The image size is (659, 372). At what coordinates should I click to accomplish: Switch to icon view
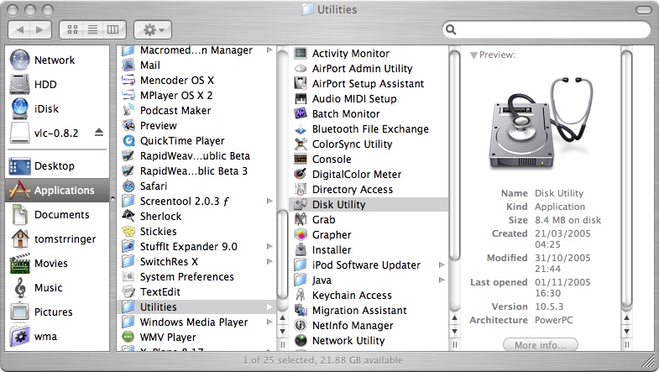tap(72, 29)
